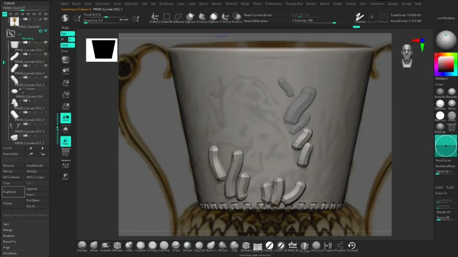Open the Brush menu
458x257 pixels.
[76, 4]
